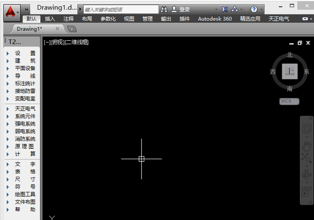Click 西 on the ViewCube compass
The height and width of the screenshot is (220, 314).
pyautogui.click(x=273, y=72)
